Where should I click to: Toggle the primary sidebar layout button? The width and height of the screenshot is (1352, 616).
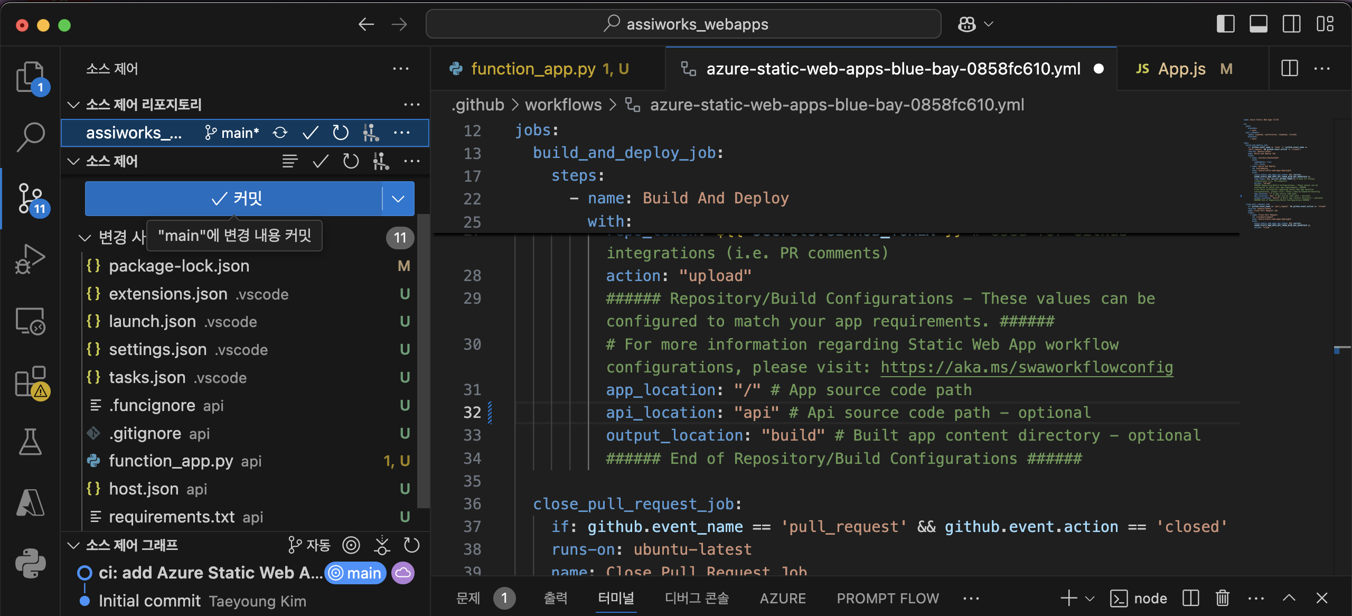point(1225,24)
